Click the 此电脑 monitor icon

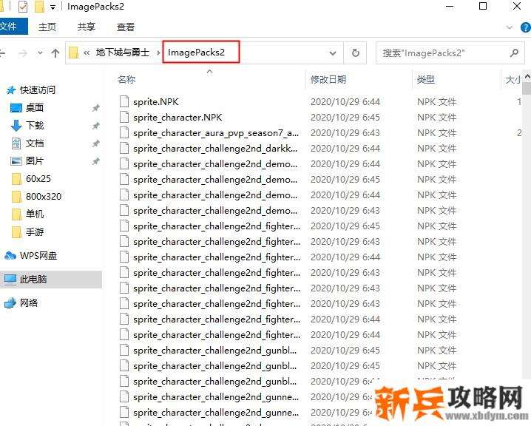(x=10, y=280)
